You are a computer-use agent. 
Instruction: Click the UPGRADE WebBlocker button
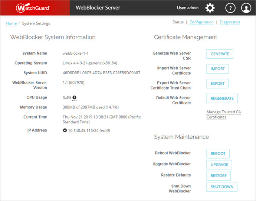pyautogui.click(x=219, y=165)
